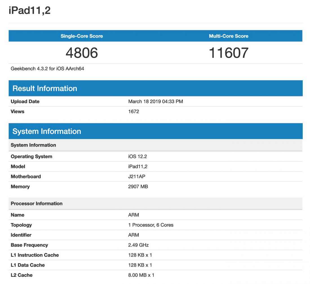Select the Single-Core Score header
The width and height of the screenshot is (310, 284).
click(81, 36)
